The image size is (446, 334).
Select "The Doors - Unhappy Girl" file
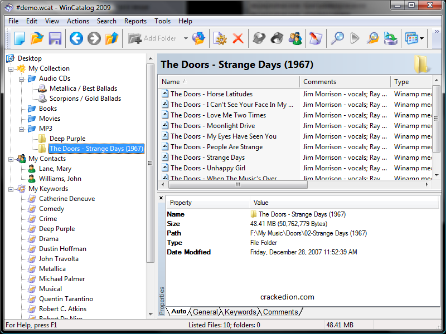pyautogui.click(x=208, y=168)
